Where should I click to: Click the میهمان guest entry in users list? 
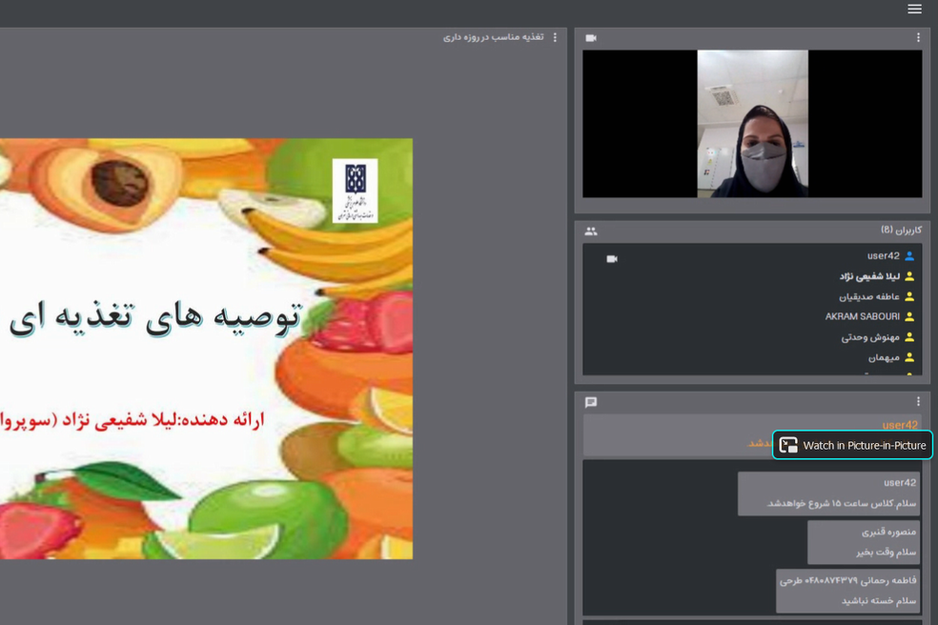pos(883,357)
